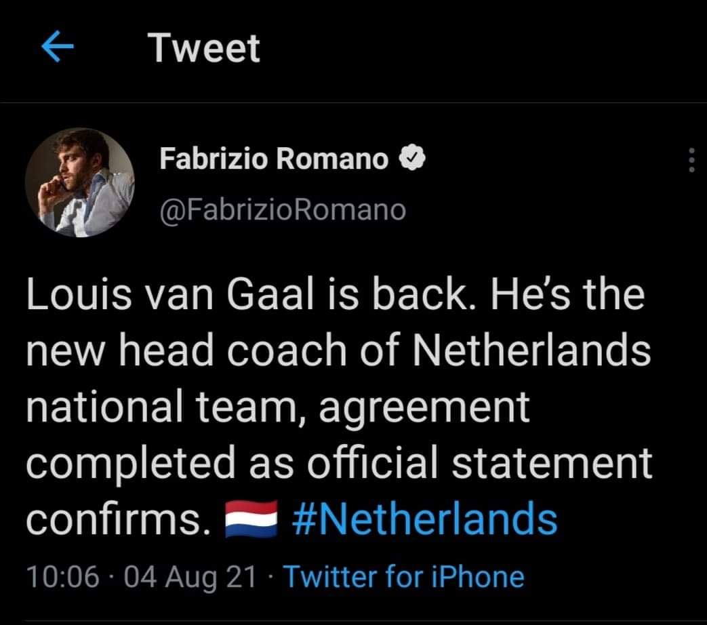The image size is (707, 625).
Task: Tap the Netherlands flag emoji
Action: [x=251, y=520]
